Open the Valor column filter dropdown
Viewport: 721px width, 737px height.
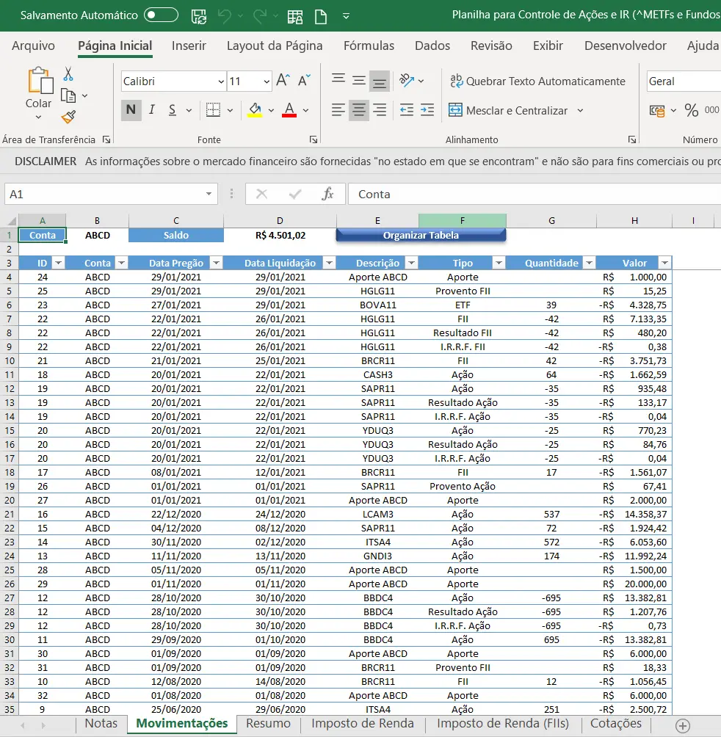pyautogui.click(x=664, y=264)
